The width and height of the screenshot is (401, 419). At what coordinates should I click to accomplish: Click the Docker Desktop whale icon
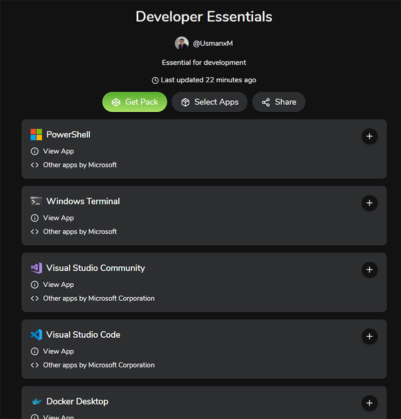click(x=36, y=401)
